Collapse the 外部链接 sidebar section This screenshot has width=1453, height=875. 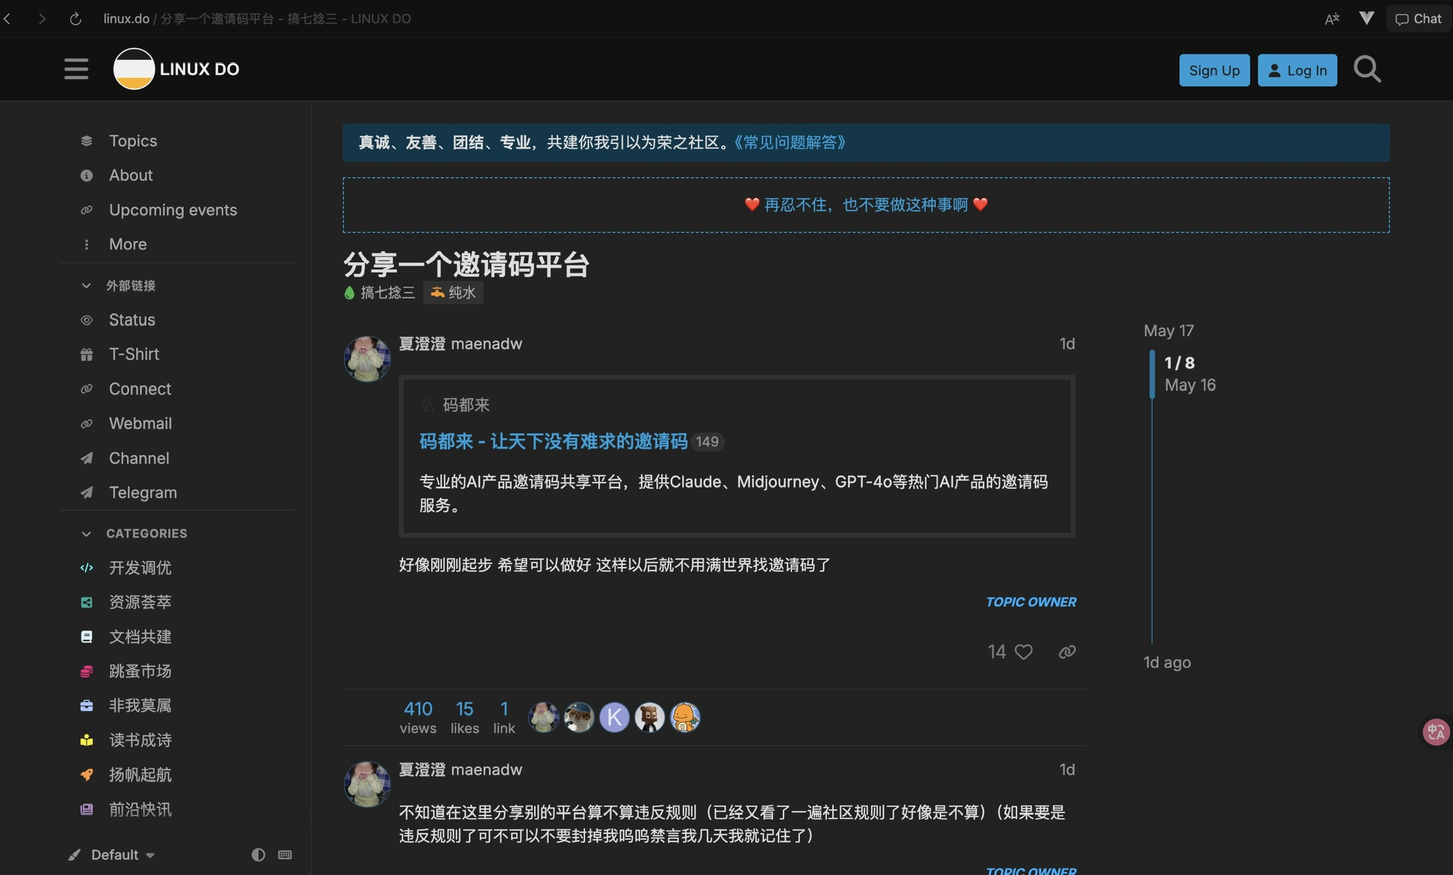coord(86,285)
